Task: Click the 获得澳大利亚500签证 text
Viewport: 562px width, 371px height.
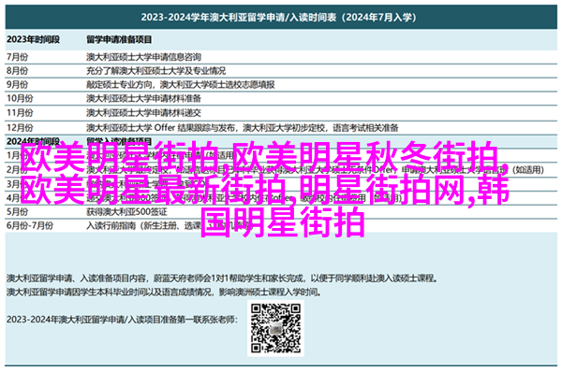Action: [126, 212]
